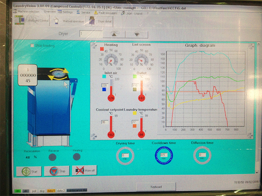Click the red Heating legend square
Viewport: 262px width, 196px height.
102,49
